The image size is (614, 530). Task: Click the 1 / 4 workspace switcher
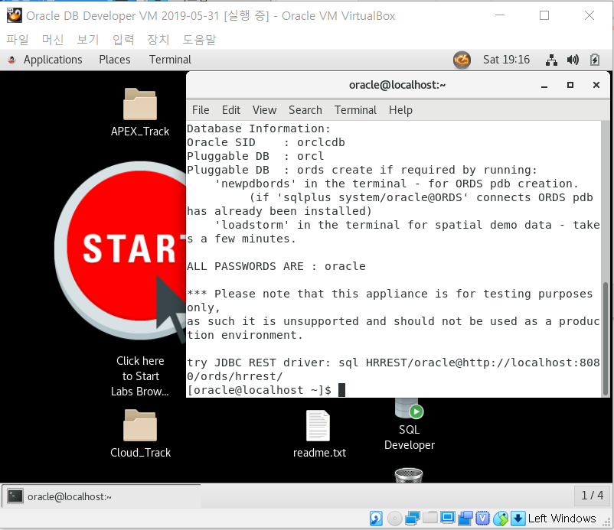(x=592, y=496)
